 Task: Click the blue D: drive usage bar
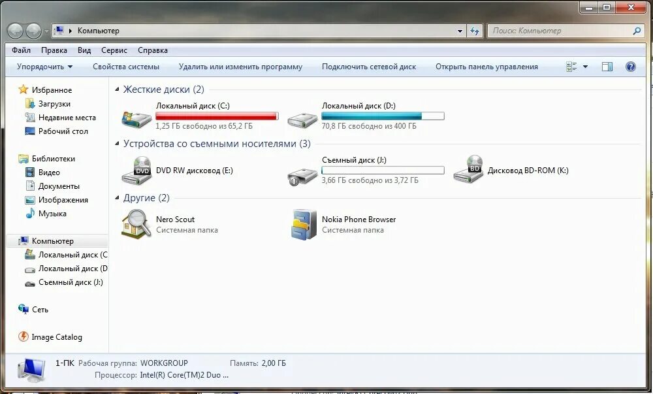(x=383, y=116)
